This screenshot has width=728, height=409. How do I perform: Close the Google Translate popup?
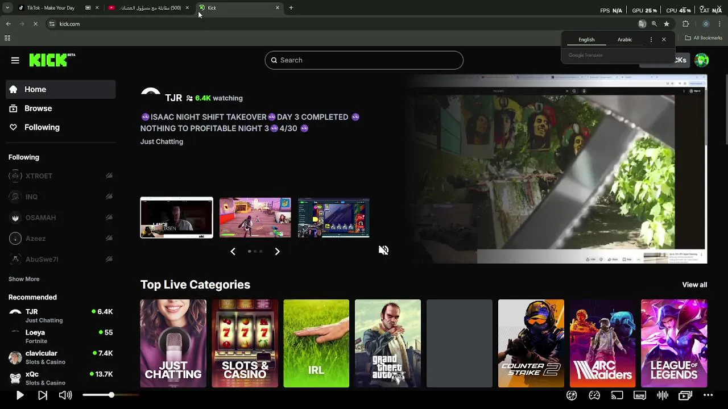[664, 40]
